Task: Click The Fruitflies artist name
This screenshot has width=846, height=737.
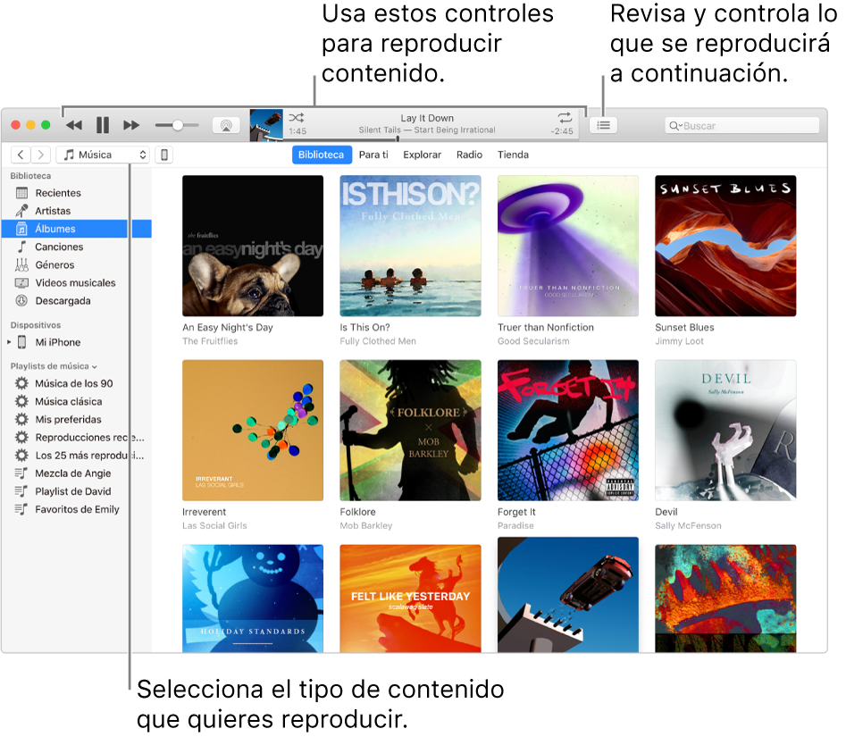Action: (210, 341)
